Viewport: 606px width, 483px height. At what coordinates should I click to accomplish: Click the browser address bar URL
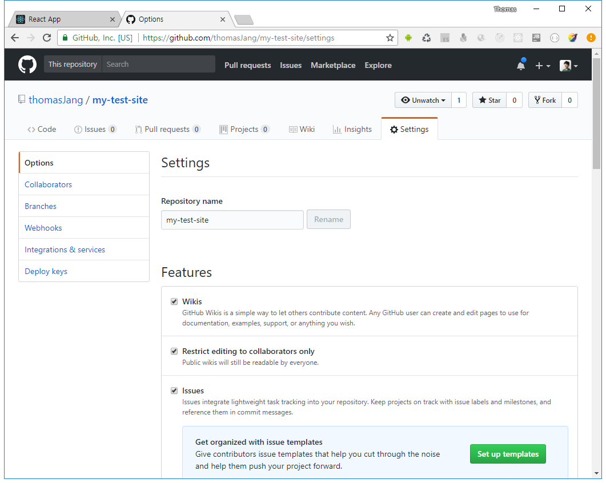[x=238, y=38]
